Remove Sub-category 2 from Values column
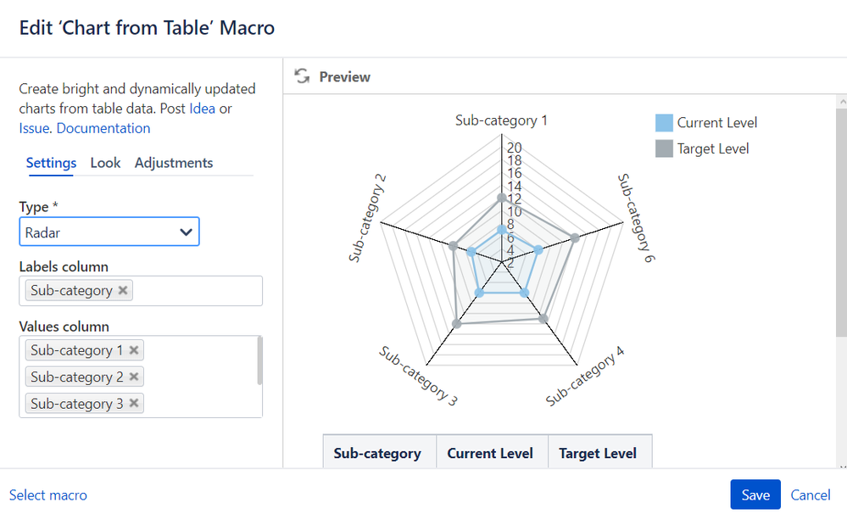The image size is (847, 514). pos(134,377)
